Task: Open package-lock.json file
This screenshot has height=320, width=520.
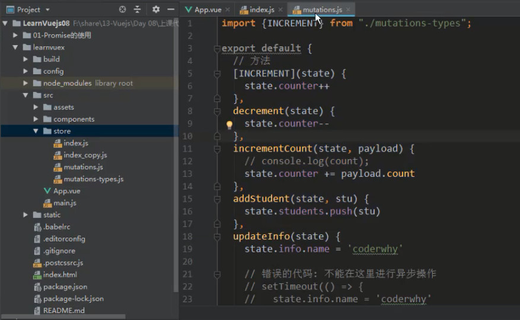Action: point(74,299)
